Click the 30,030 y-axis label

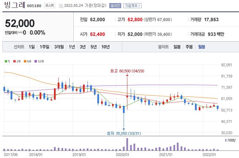coord(226,133)
